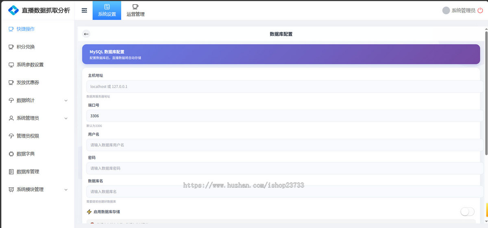Click the 系统参数设置 monitor icon
Image resolution: width=488 pixels, height=228 pixels.
coord(11,65)
